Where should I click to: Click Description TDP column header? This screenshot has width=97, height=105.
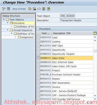tap(73, 33)
